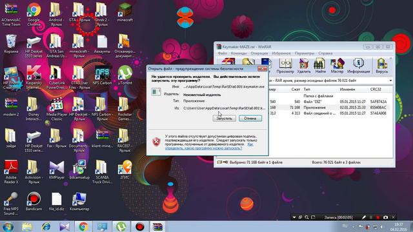This screenshot has height=232, width=413.
Task: Expand the recording bar dropdown arrow
Action: click(294, 218)
